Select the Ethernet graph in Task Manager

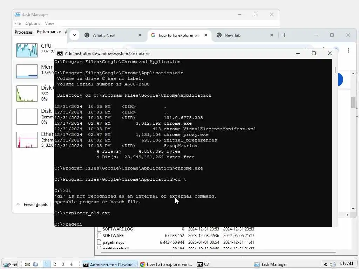point(27,140)
